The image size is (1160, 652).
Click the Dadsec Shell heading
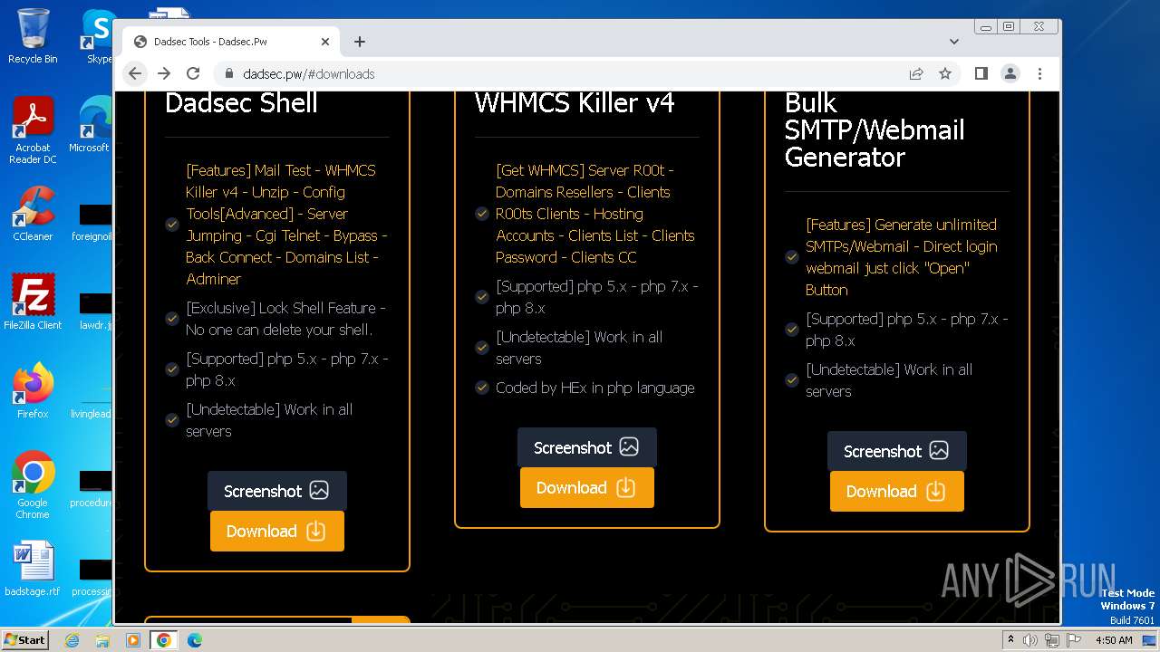tap(241, 102)
